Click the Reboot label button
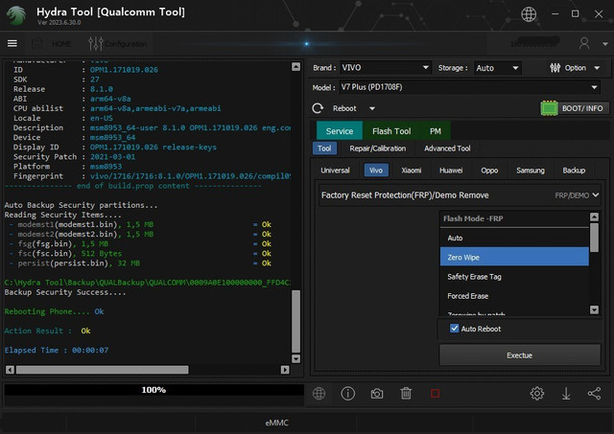Viewport: 614px width, 434px height. [x=344, y=108]
